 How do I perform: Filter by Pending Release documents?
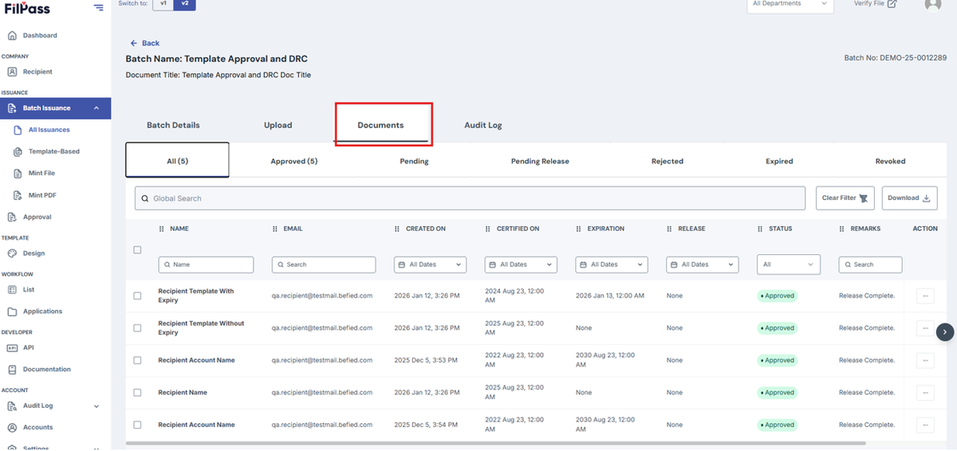tap(540, 161)
